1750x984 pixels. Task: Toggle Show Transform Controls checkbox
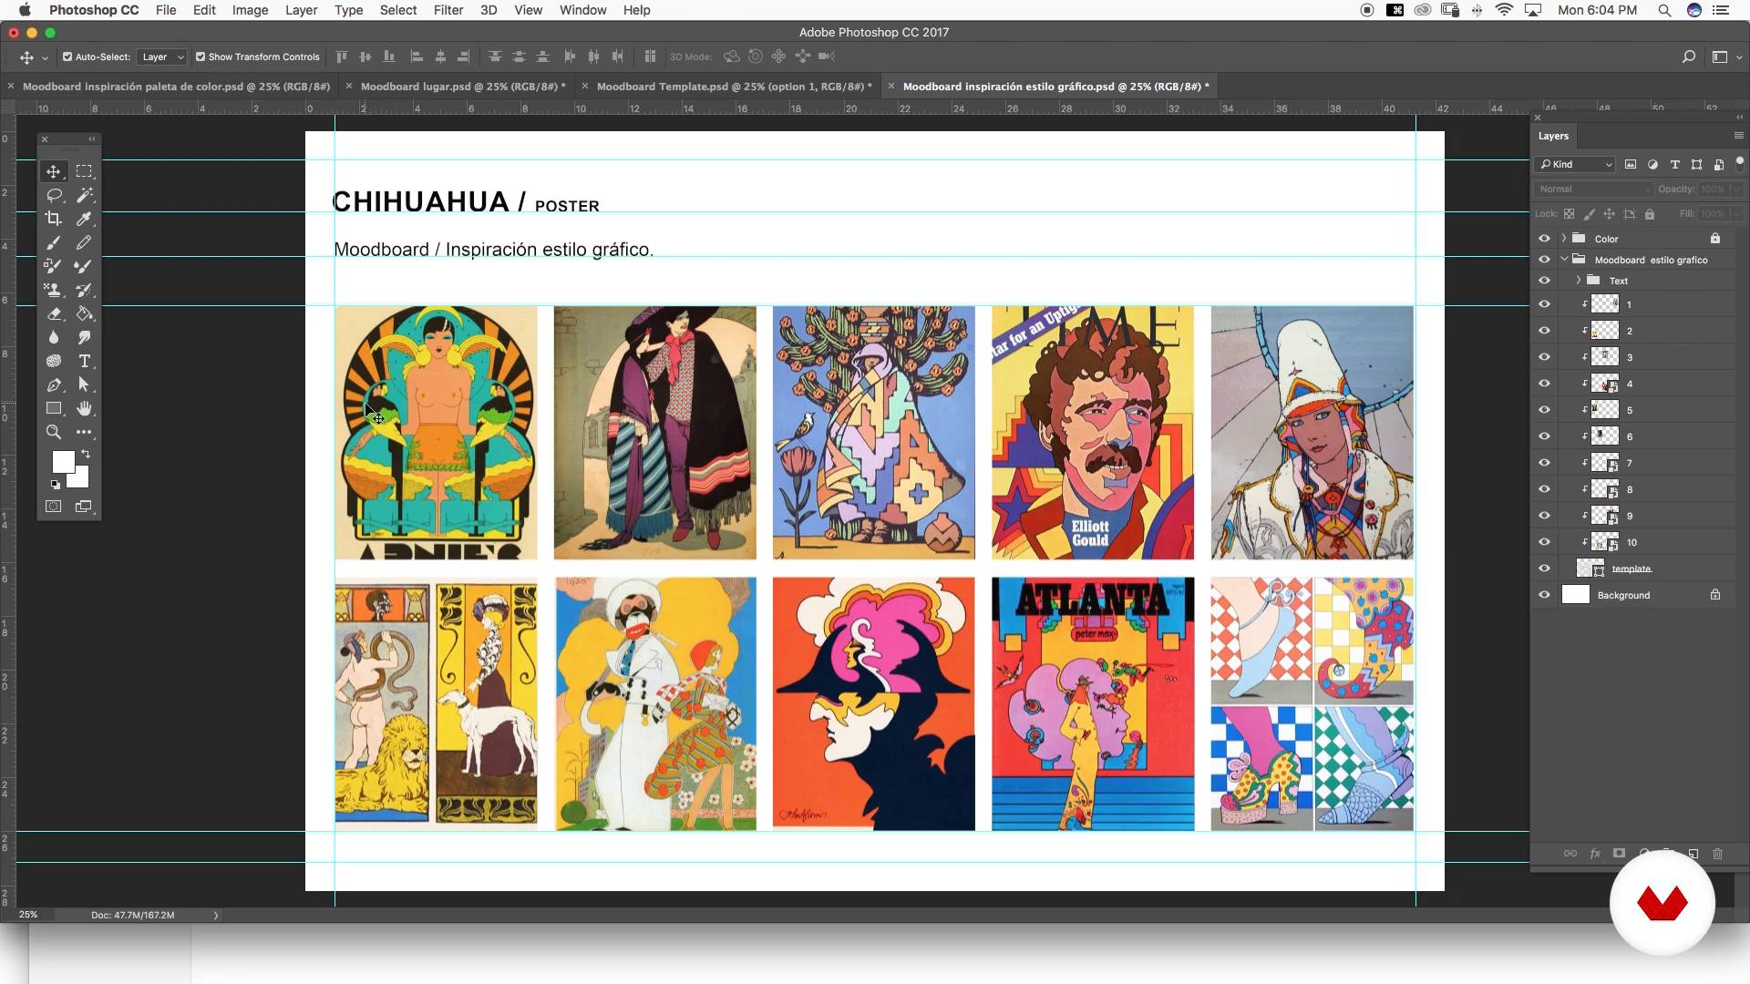(x=201, y=56)
